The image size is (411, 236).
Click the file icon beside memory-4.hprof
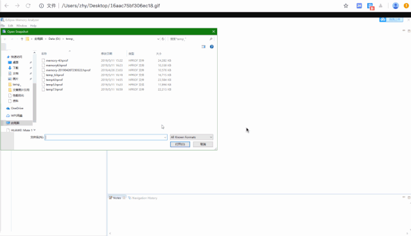[x=43, y=60]
